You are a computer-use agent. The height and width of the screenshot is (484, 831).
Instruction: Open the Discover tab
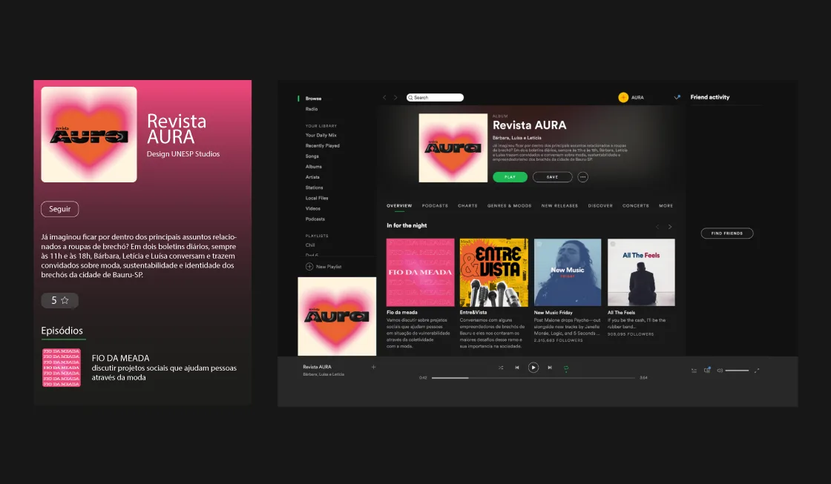pyautogui.click(x=600, y=205)
